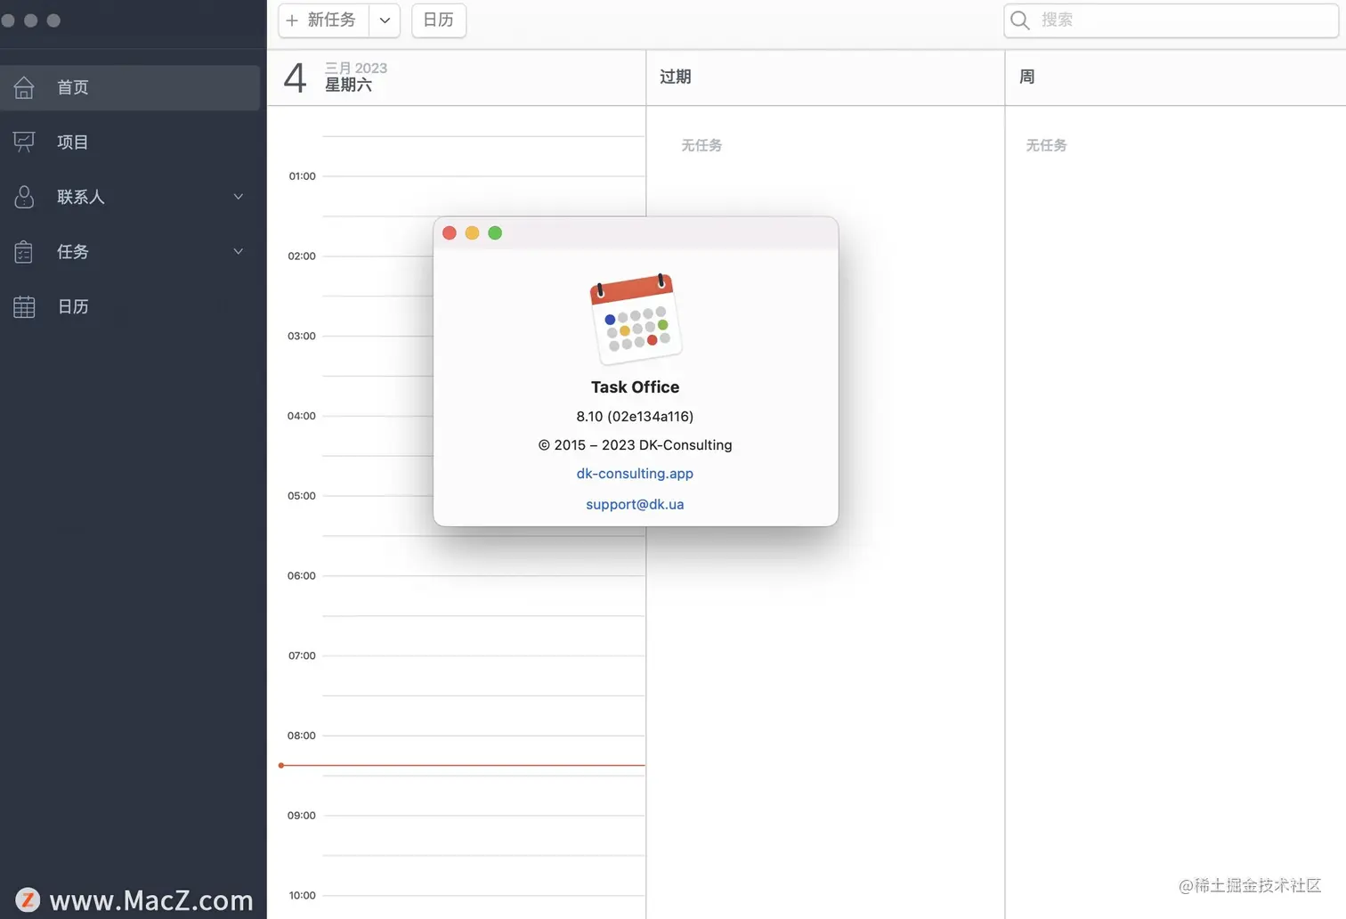Open 日历 (Calendar) in the sidebar

coord(130,307)
